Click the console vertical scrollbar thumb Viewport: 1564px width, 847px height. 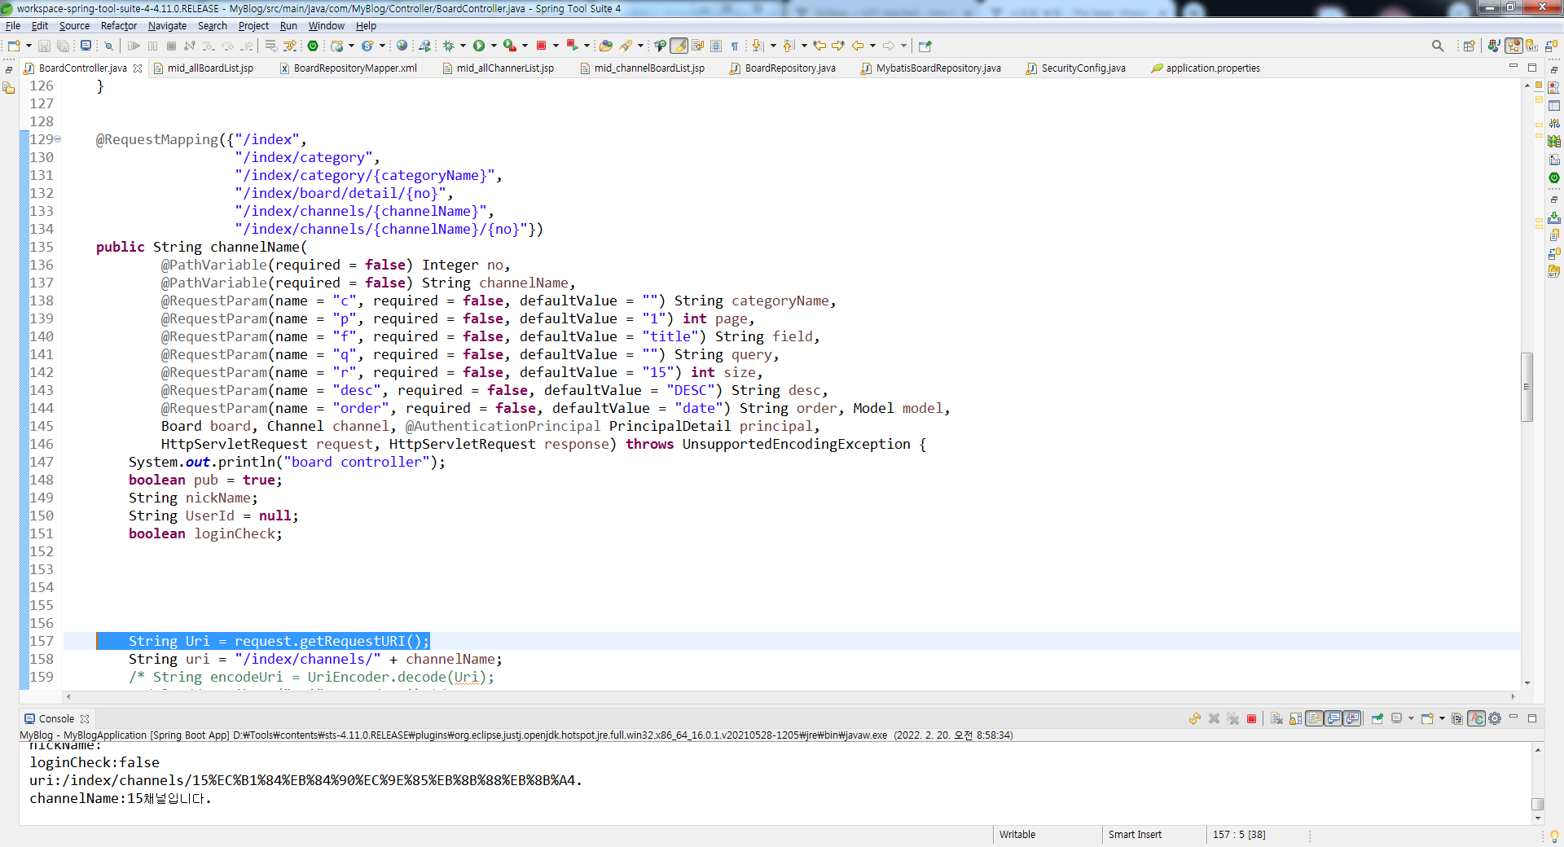pyautogui.click(x=1537, y=804)
